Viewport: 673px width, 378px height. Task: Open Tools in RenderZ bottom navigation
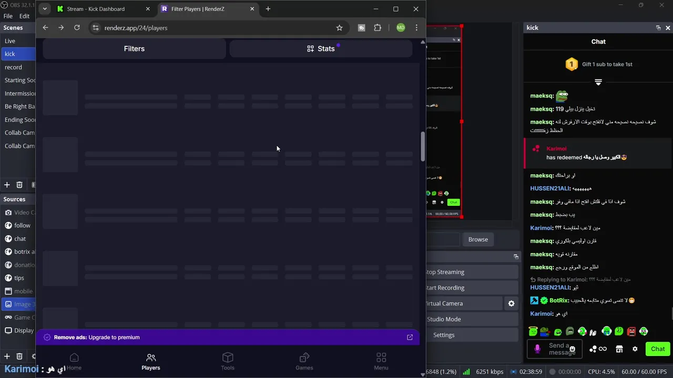coord(228,362)
